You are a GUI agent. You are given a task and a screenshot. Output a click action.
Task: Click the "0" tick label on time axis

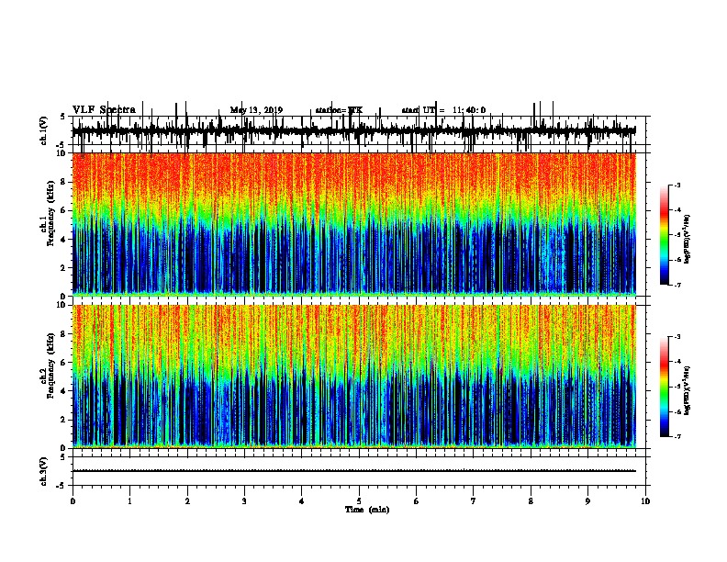tap(73, 501)
